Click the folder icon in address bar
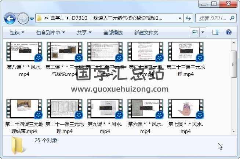The width and height of the screenshot is (240, 159). 39,18
